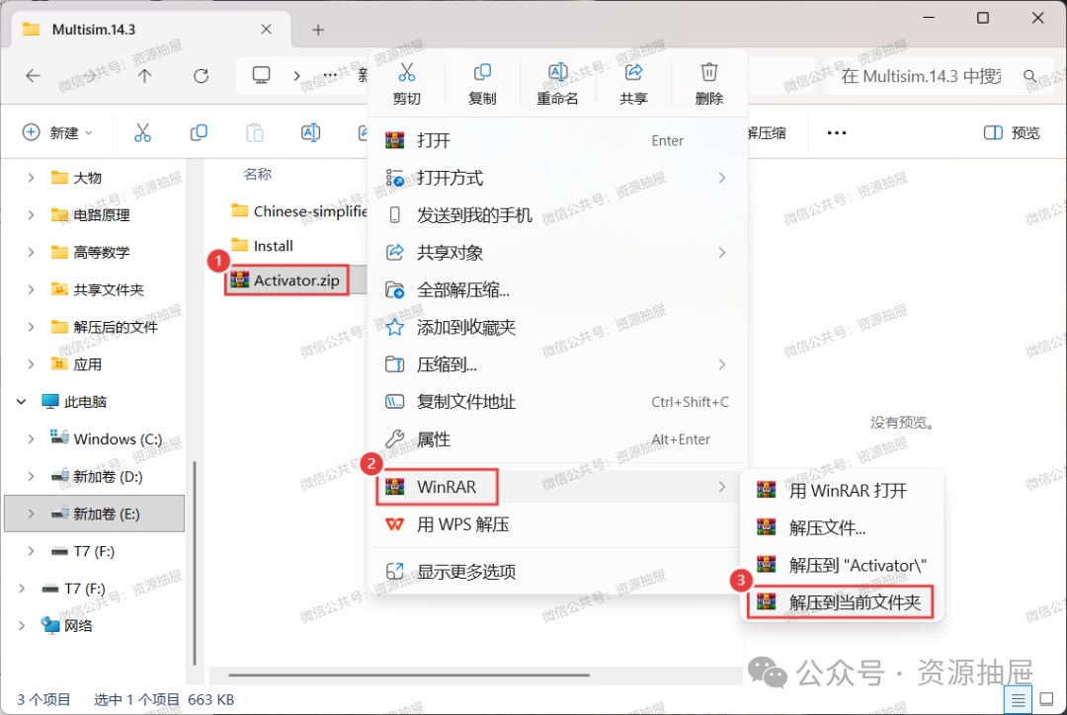Open the 打开方式 submenu
The height and width of the screenshot is (715, 1067).
tap(557, 178)
